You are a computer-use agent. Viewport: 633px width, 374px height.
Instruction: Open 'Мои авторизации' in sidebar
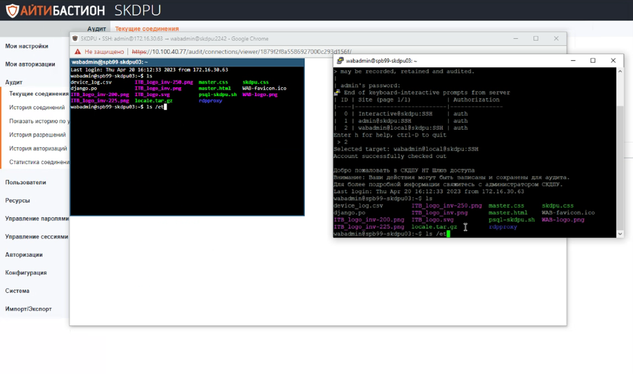point(30,64)
